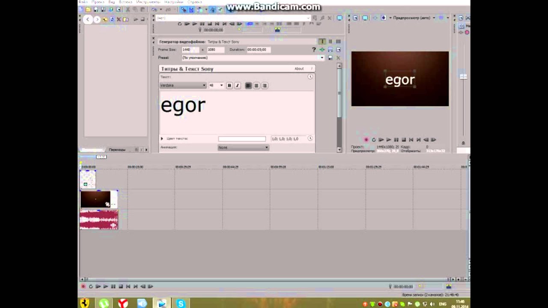Click Pause in the trimmer transport
548x308 pixels.
tap(202, 24)
